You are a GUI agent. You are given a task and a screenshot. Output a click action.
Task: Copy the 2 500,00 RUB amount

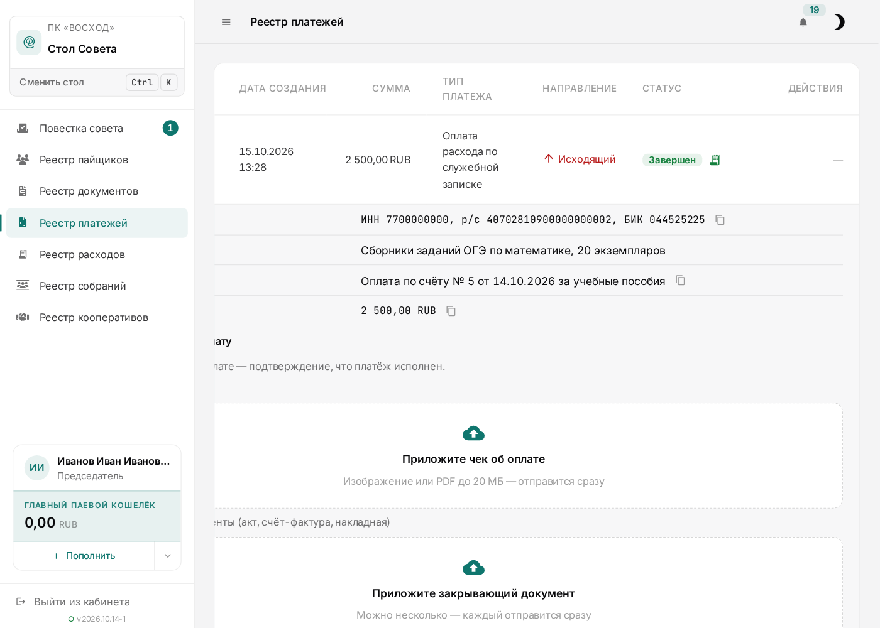pyautogui.click(x=451, y=311)
